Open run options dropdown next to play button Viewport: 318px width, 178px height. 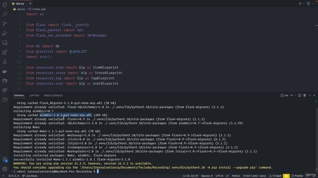click(x=304, y=3)
